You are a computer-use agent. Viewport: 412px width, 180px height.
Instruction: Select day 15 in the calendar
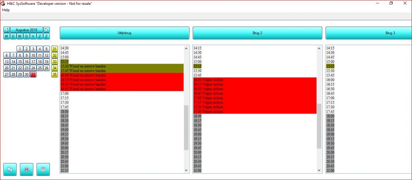20,62
